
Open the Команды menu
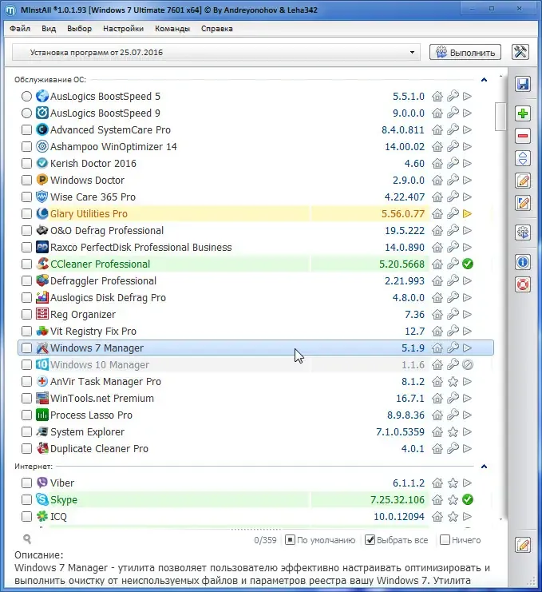click(172, 29)
